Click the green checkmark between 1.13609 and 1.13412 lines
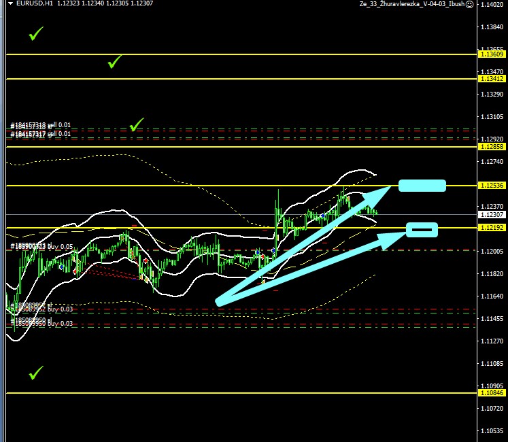 [x=115, y=63]
